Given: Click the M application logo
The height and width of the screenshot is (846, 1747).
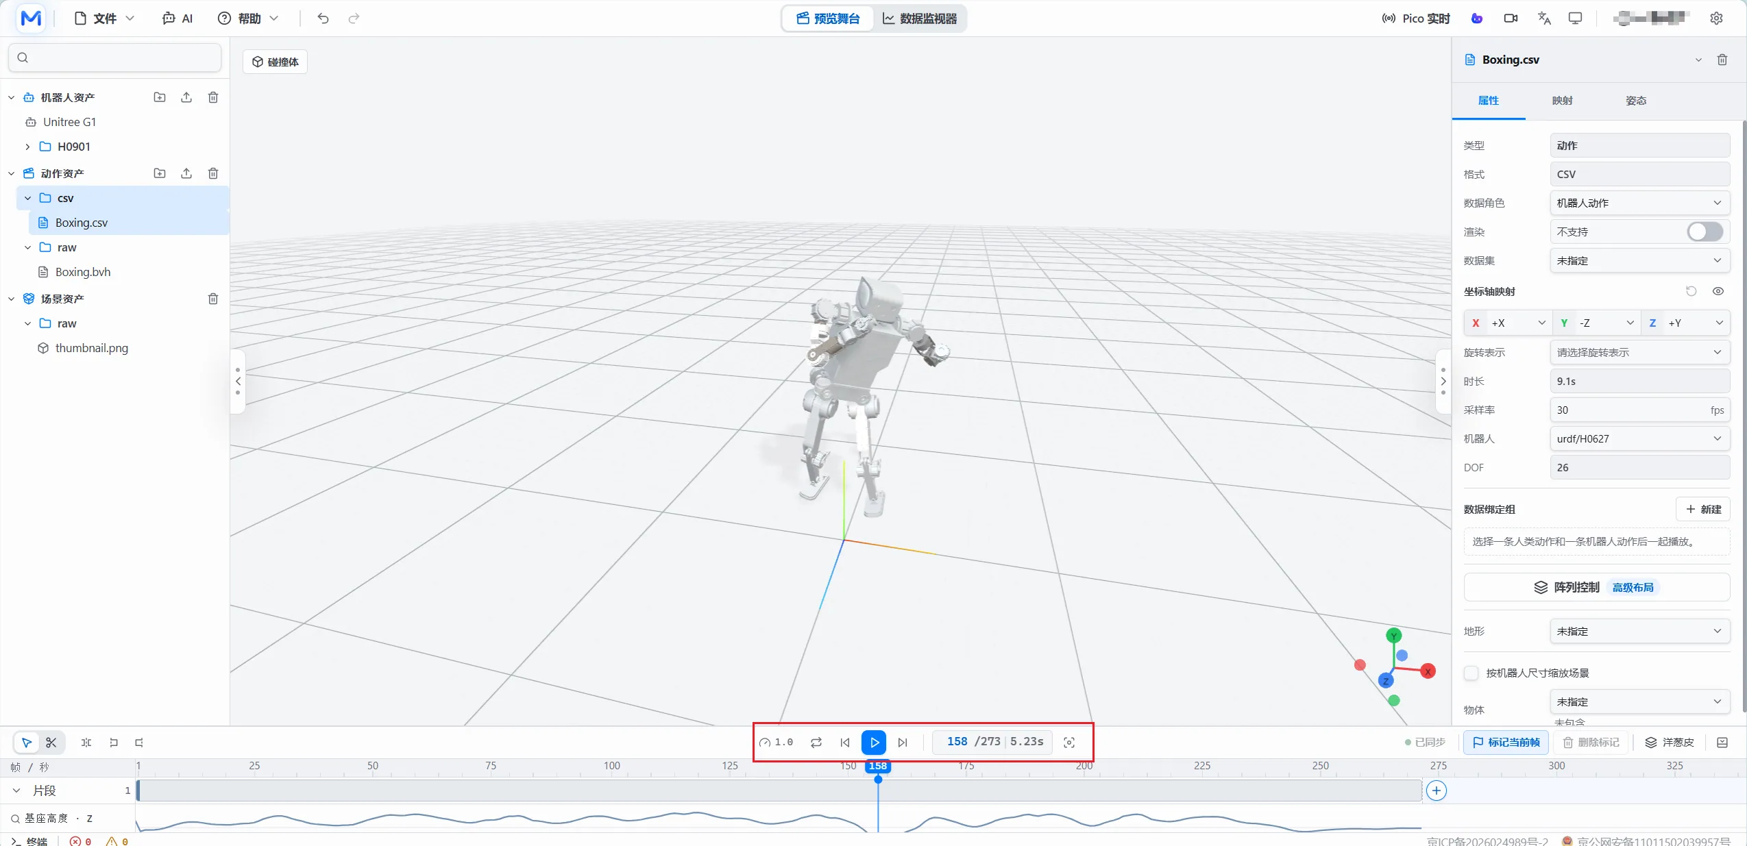Looking at the screenshot, I should tap(32, 18).
